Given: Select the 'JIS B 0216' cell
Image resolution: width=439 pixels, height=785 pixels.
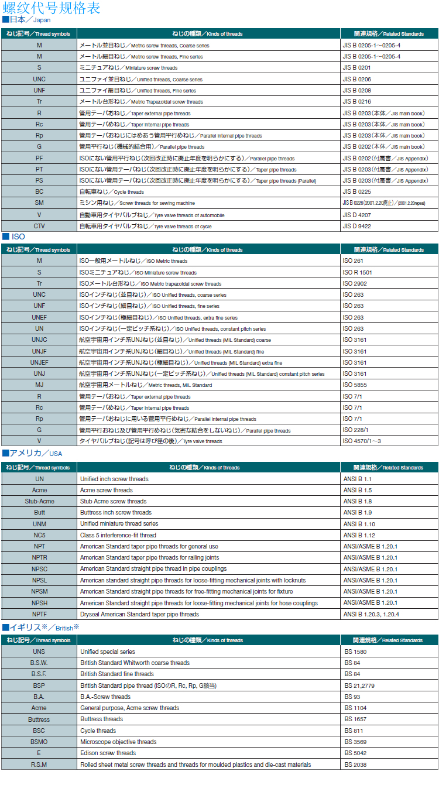Looking at the screenshot, I should (x=389, y=102).
